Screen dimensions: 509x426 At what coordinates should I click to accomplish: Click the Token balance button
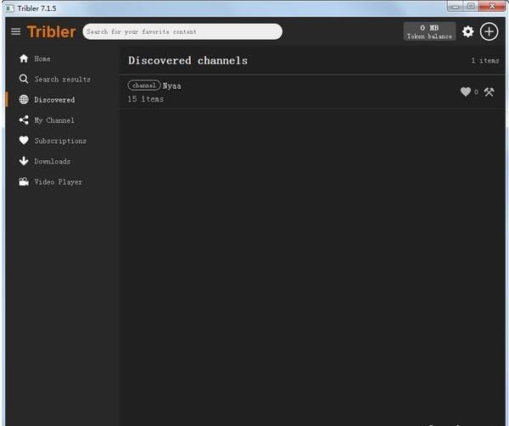click(x=429, y=31)
